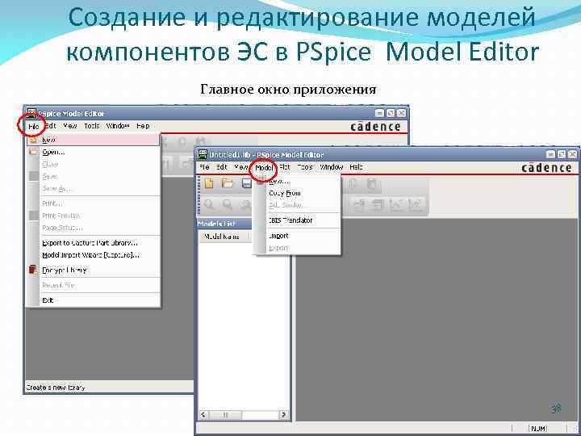Open Edit menu in Untitled1.lib window

[222, 167]
